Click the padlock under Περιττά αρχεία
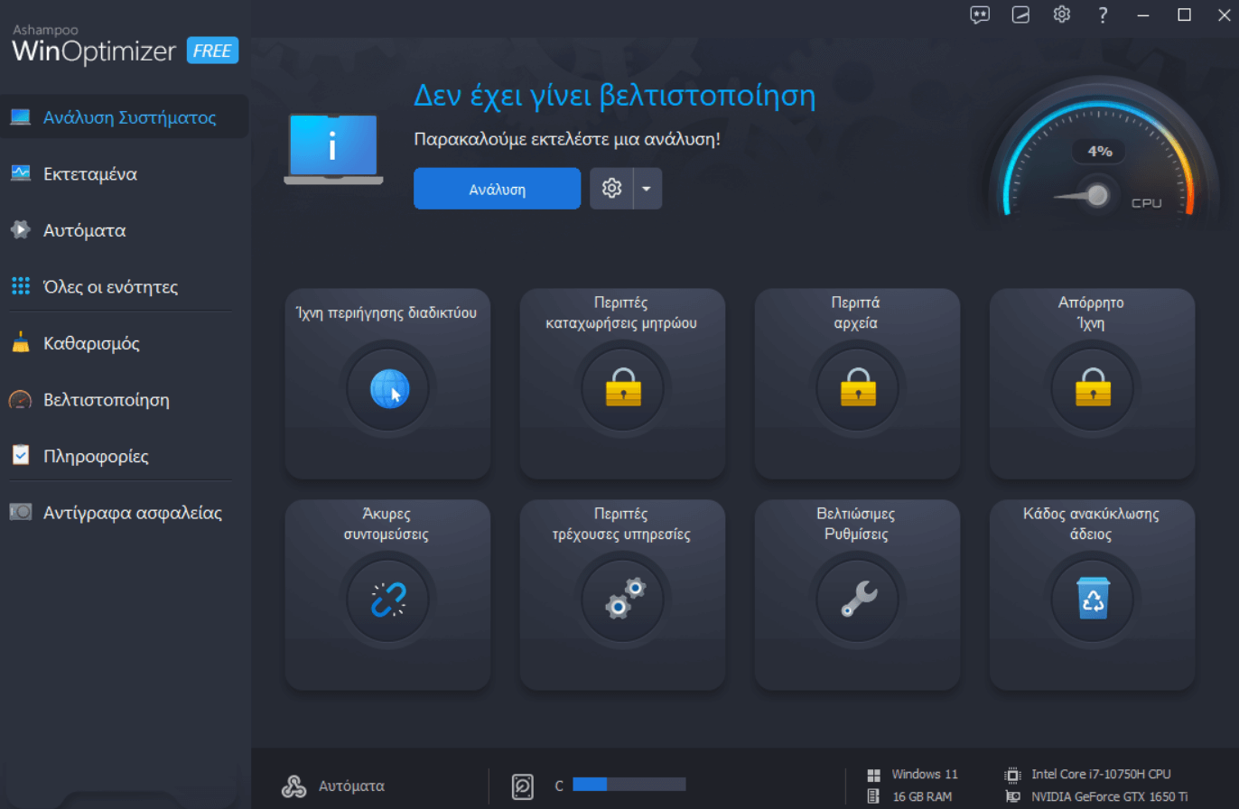 tap(858, 387)
